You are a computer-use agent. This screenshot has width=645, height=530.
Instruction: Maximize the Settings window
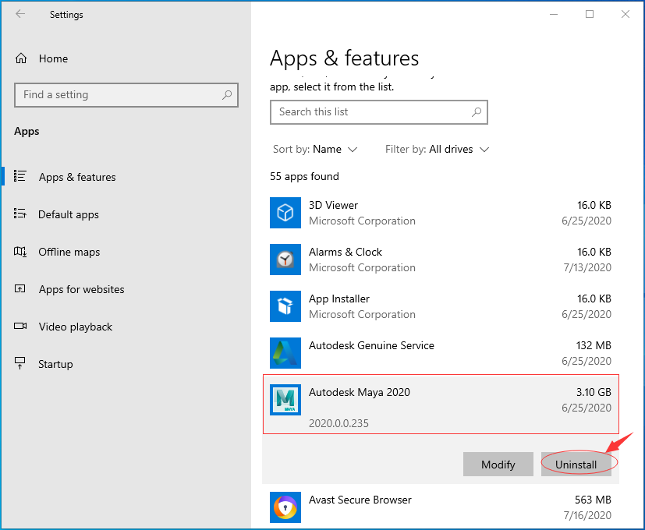pyautogui.click(x=590, y=14)
